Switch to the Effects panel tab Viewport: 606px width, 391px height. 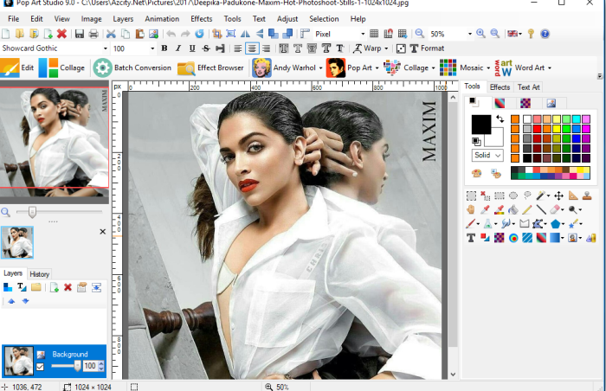point(500,87)
